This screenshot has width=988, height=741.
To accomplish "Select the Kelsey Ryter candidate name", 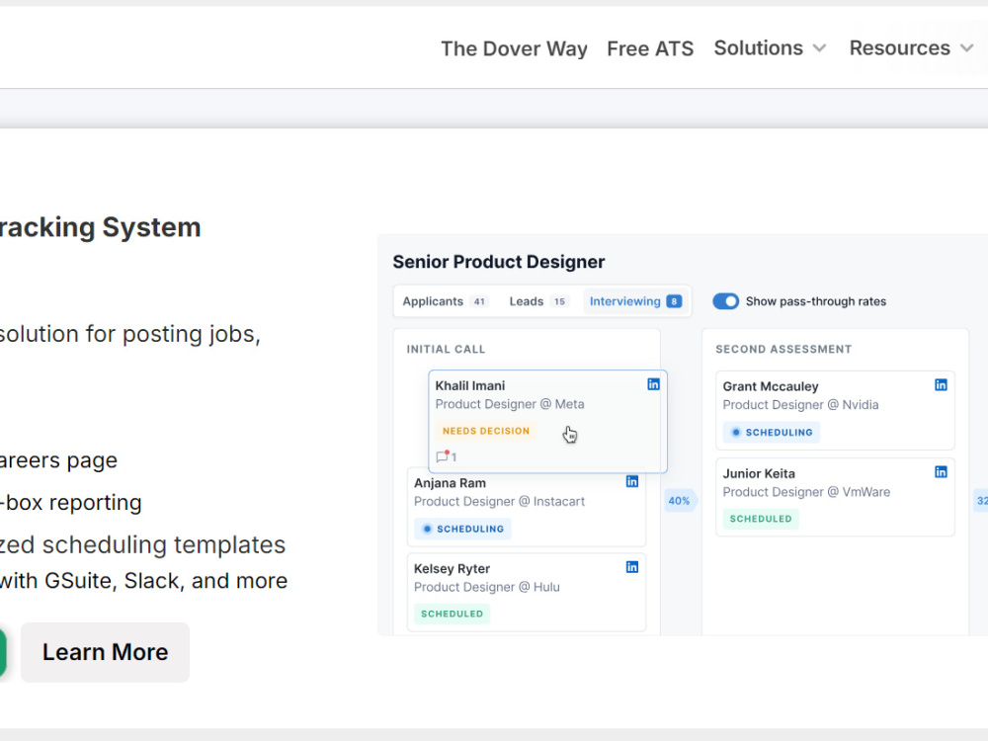I will (452, 568).
